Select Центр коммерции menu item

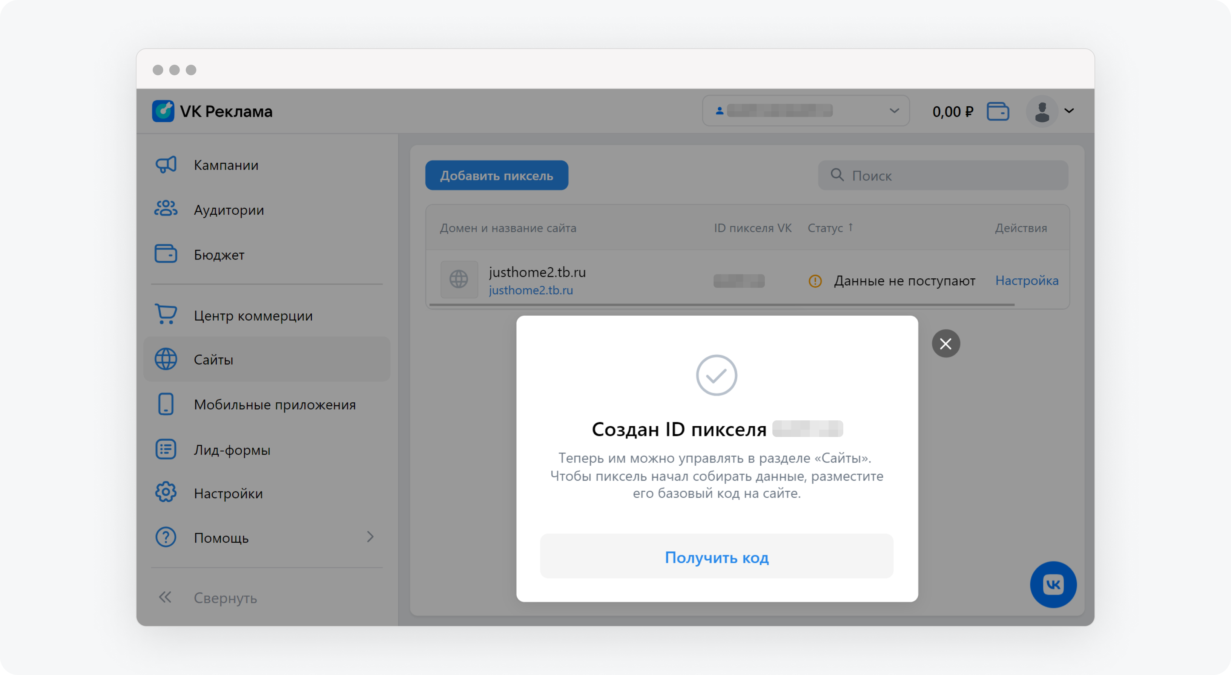[x=267, y=315]
